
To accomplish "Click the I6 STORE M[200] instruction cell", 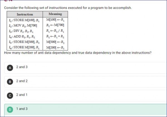I will pos(25,47).
